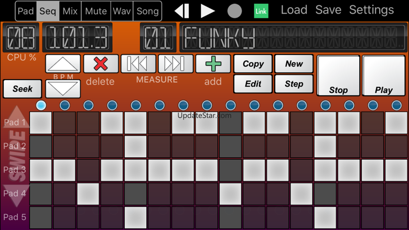
Task: Tap the large Play button
Action: 383,75
